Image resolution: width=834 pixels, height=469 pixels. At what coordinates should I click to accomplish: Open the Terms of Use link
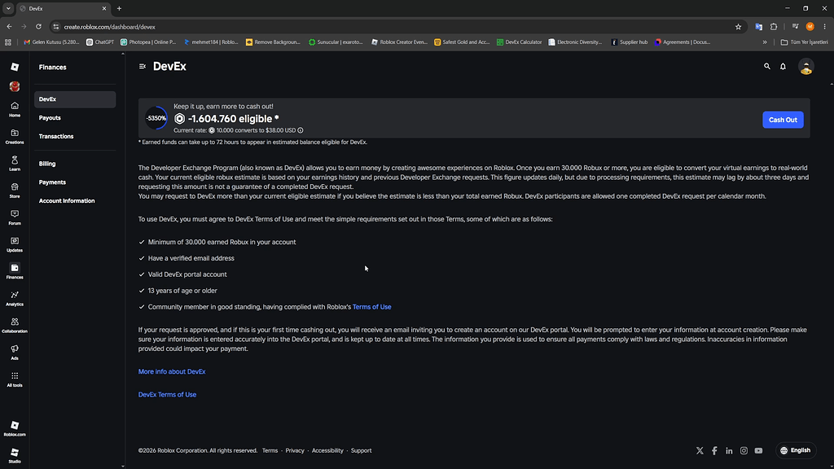coord(371,307)
